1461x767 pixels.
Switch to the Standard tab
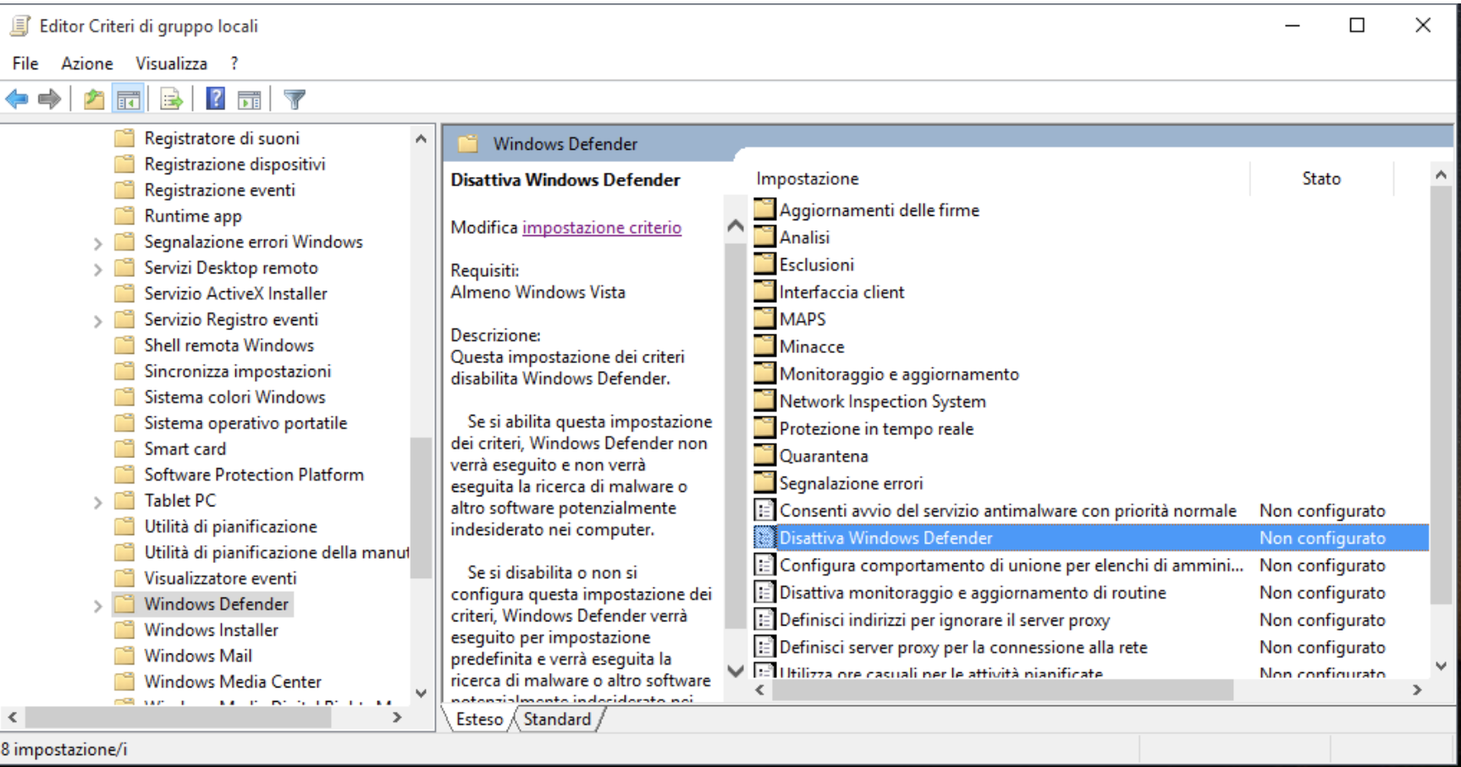(557, 719)
